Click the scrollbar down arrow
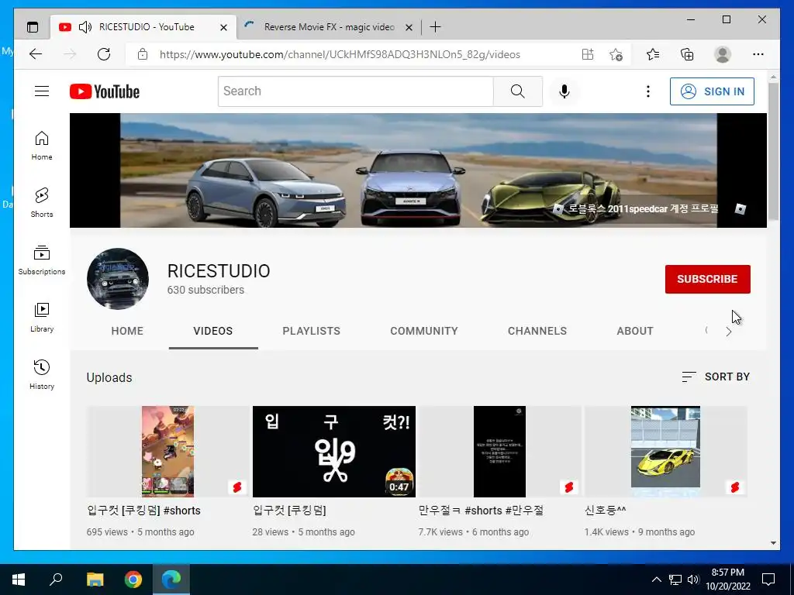This screenshot has height=595, width=794. [x=773, y=543]
